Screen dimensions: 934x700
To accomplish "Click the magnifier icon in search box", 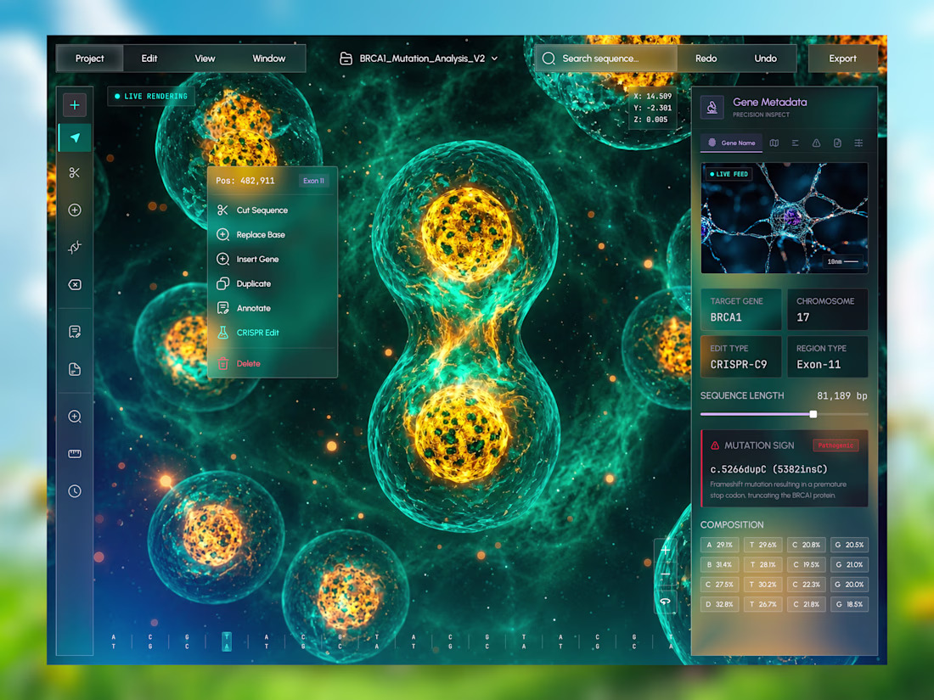I will coord(549,59).
